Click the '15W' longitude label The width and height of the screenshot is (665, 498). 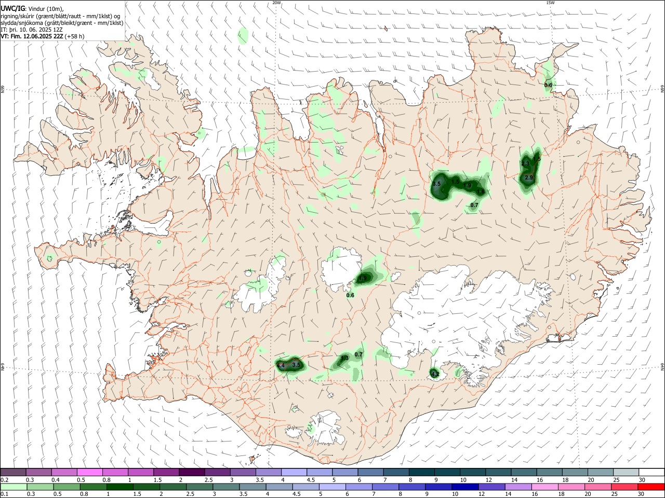tap(550, 3)
